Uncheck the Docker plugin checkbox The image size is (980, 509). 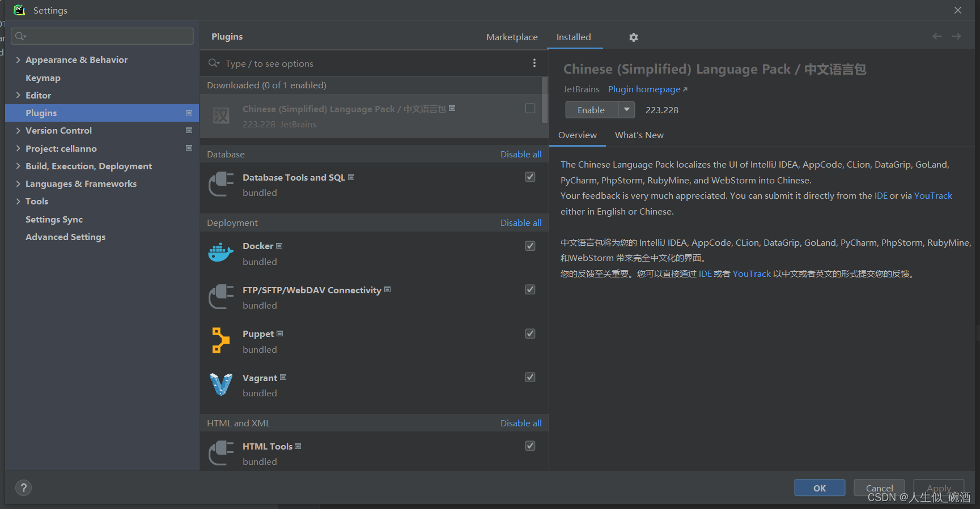530,246
